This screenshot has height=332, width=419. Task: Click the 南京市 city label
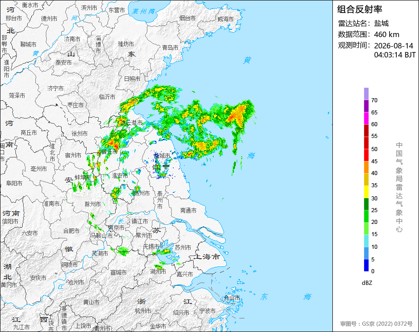click(x=117, y=228)
